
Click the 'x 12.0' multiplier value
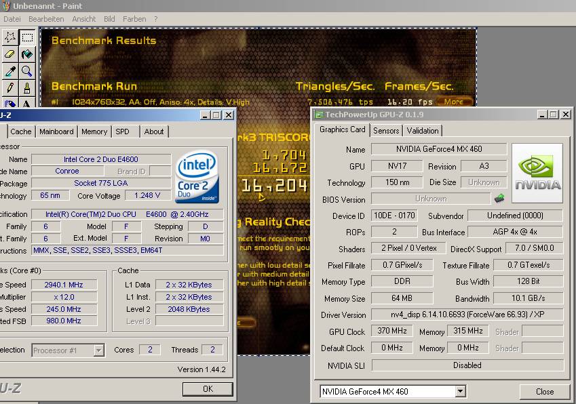(64, 297)
